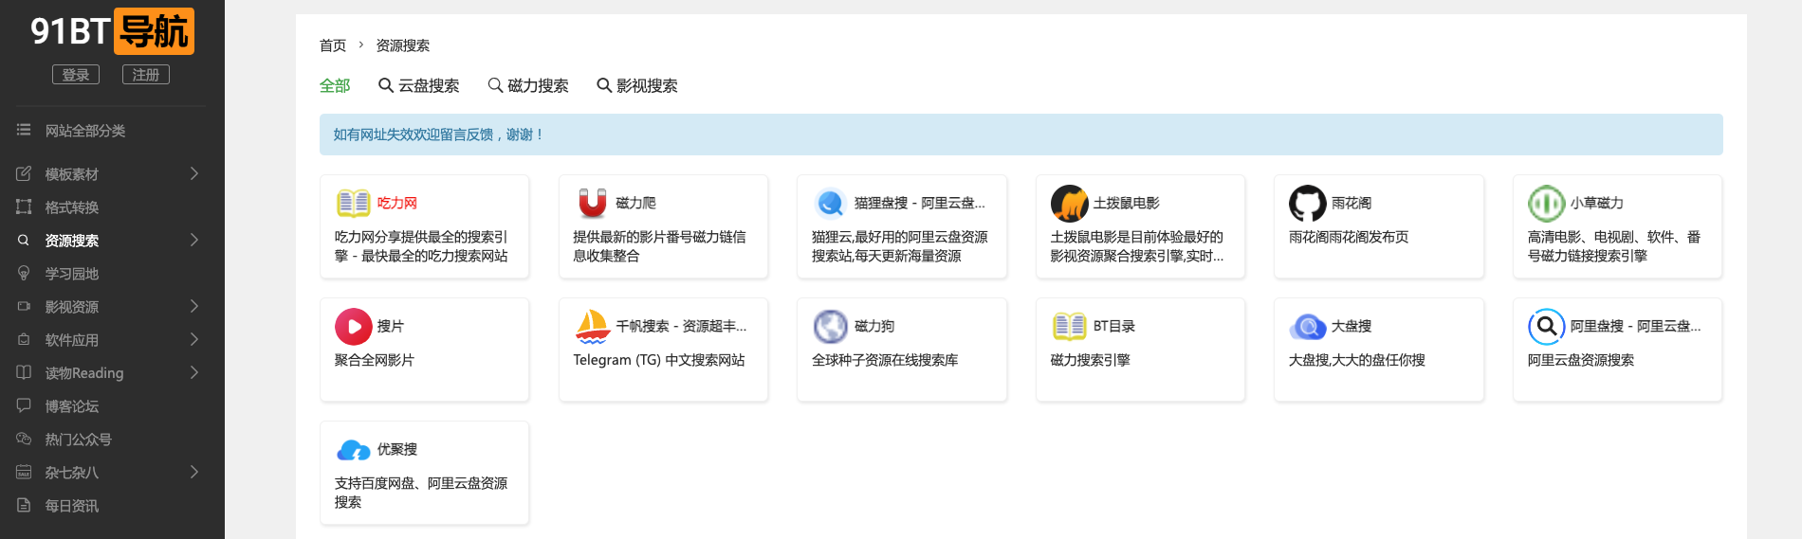Click the 千帆搜索 sailboat icon
This screenshot has width=1802, height=539.
point(593,326)
